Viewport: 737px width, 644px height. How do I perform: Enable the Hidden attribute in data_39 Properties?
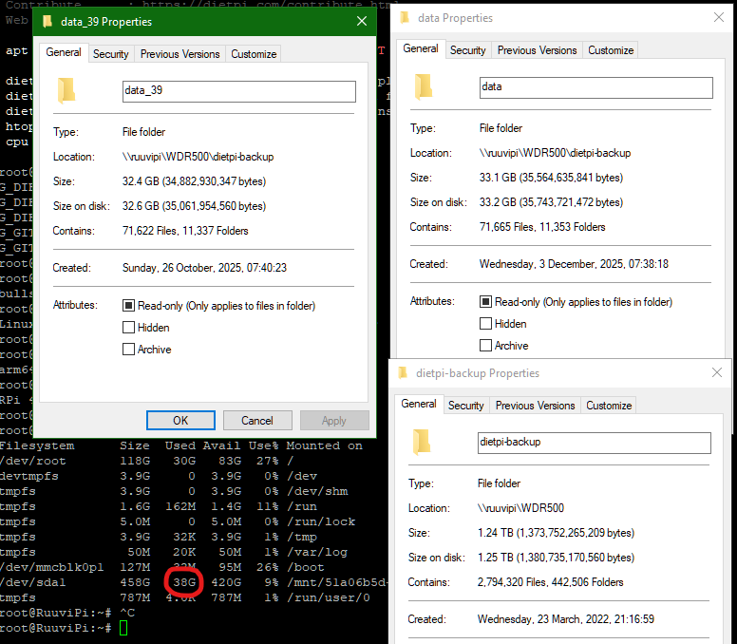129,328
